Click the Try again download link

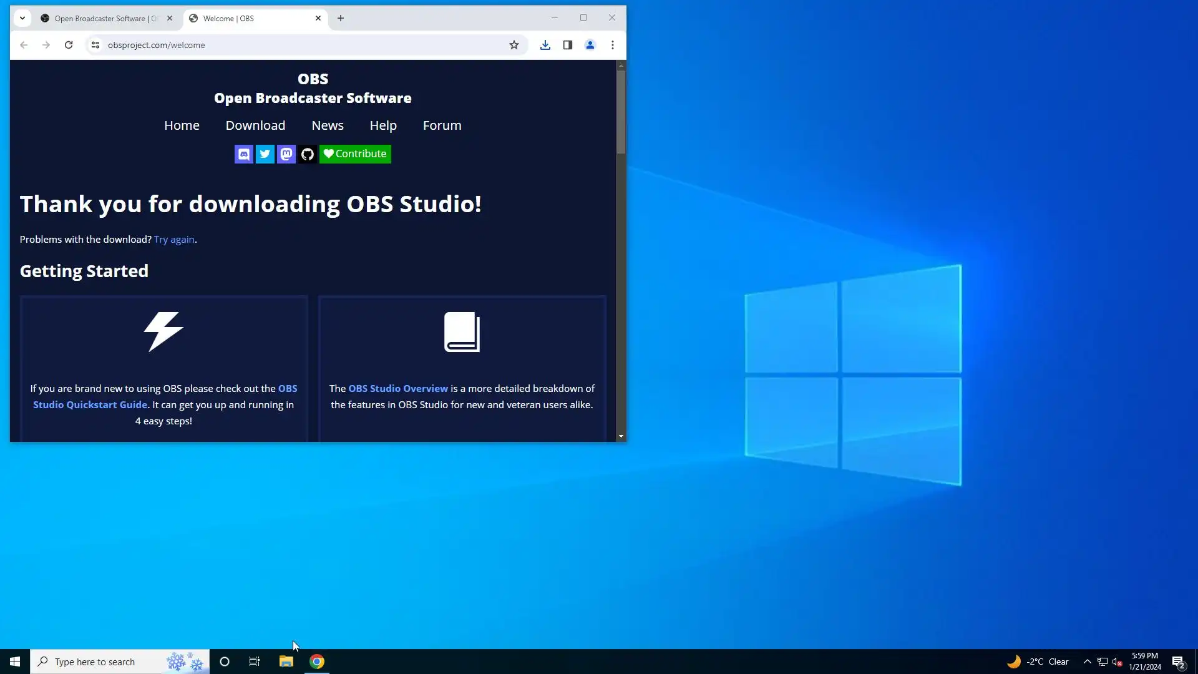[174, 240]
